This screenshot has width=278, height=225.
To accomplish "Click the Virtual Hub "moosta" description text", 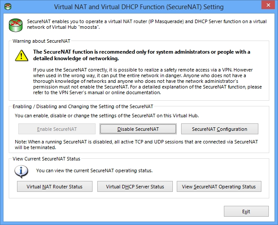I will [147, 24].
